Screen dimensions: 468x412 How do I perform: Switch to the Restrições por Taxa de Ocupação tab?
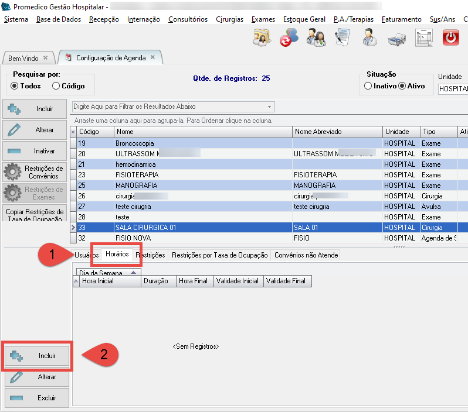219,255
